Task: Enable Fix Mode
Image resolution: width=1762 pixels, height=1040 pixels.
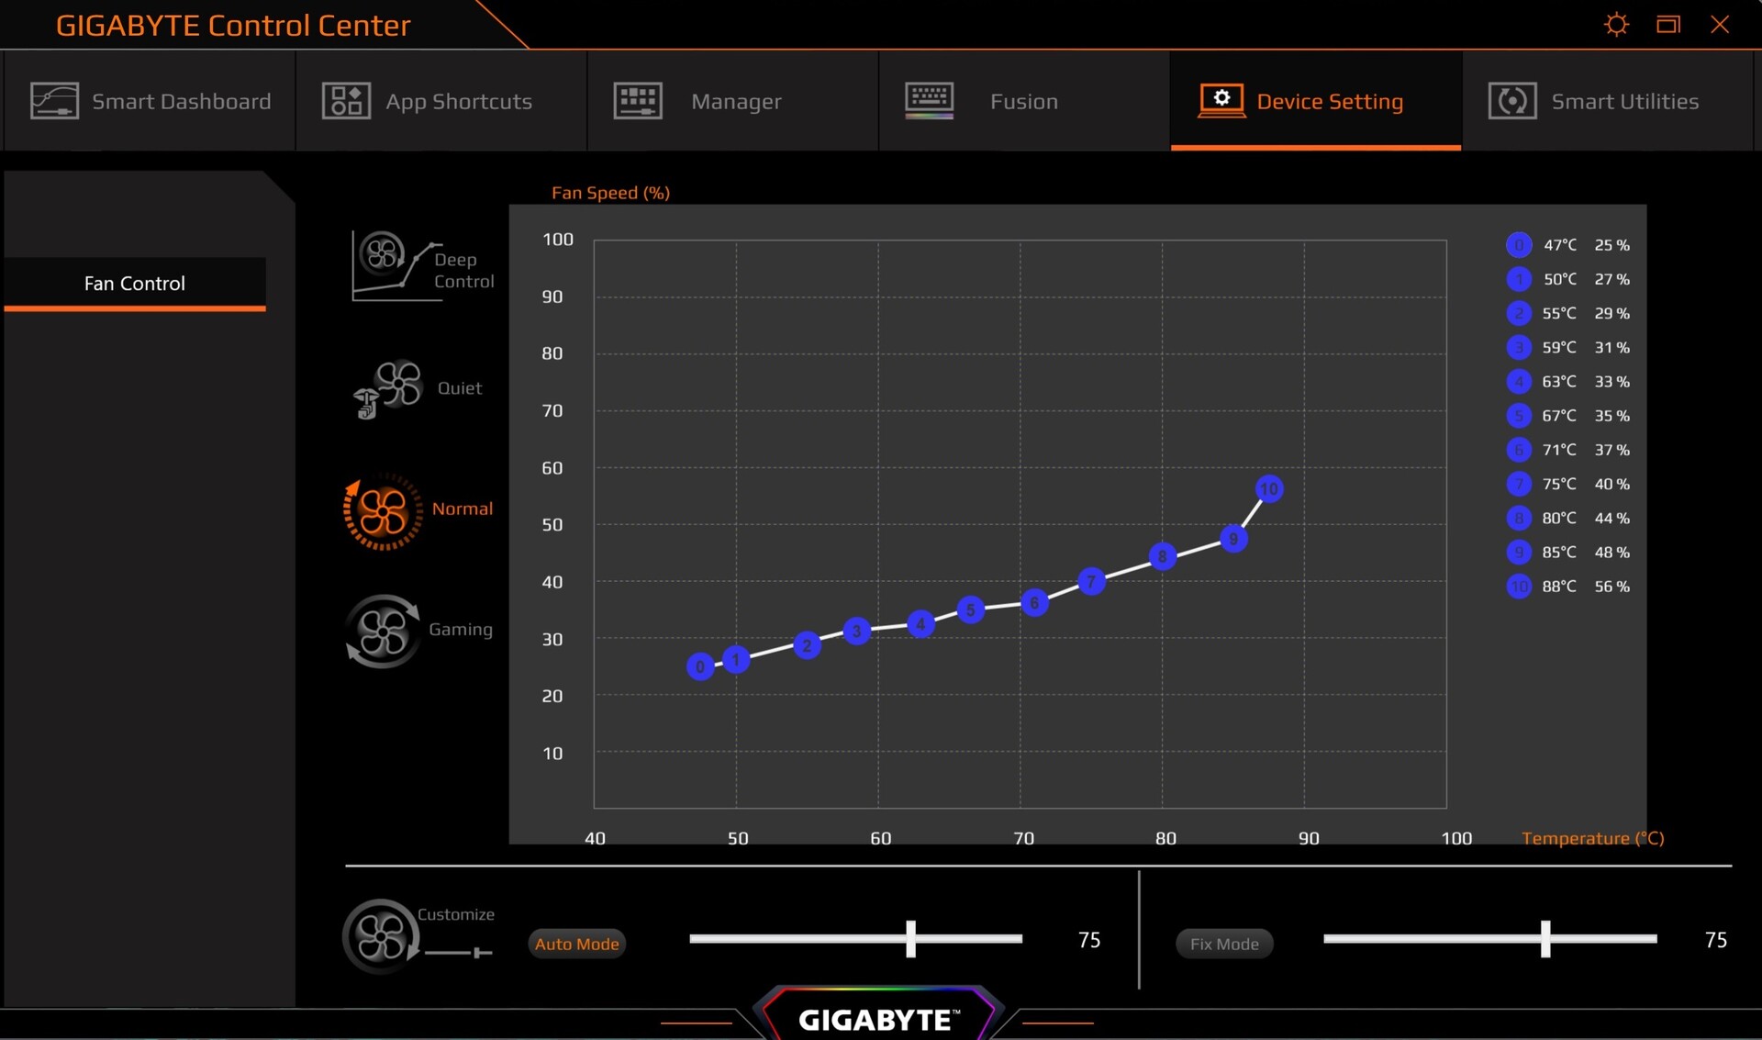Action: pos(1223,944)
